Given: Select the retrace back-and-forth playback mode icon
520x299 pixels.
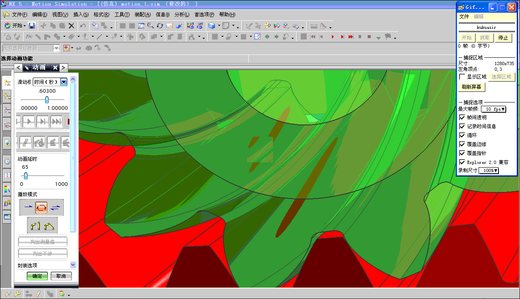Looking at the screenshot, I should pyautogui.click(x=56, y=207).
